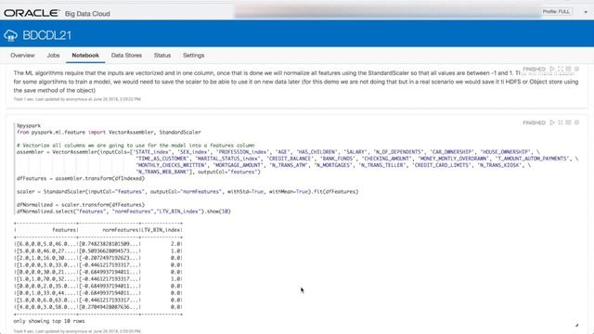Click the %pyspark interpreter line
594x334 pixels.
pyautogui.click(x=29, y=126)
